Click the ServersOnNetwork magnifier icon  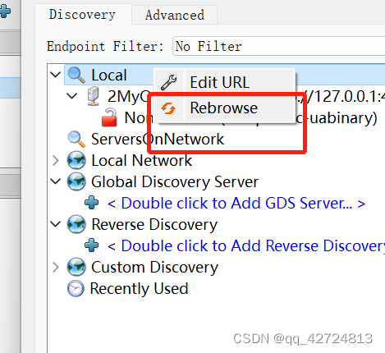point(76,139)
